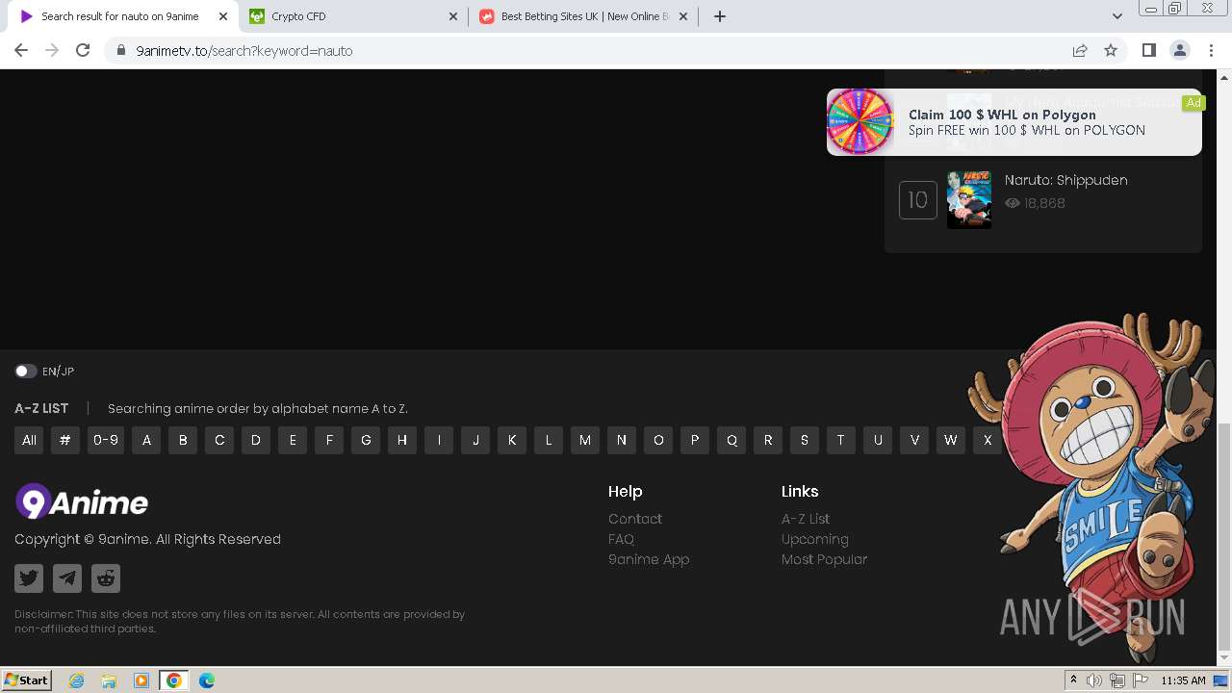
Task: Show anime starting with letter Q
Action: pos(731,440)
